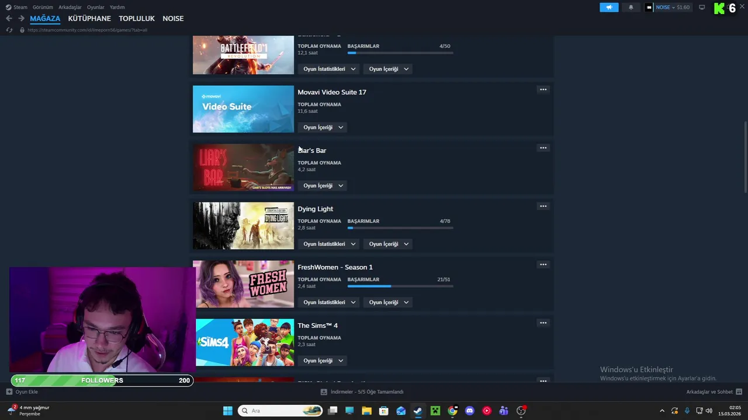Click the Steam announcements megaphone button
The image size is (748, 420).
pos(609,8)
